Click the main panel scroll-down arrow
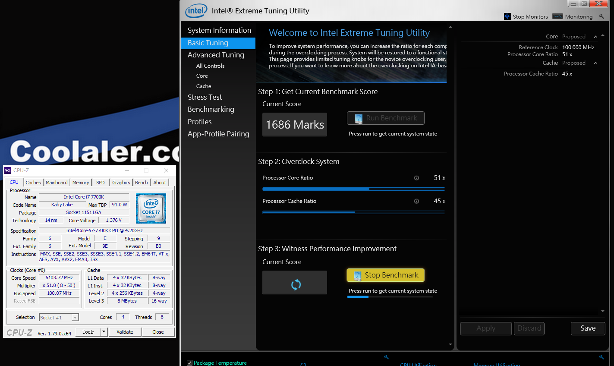614x366 pixels. pyautogui.click(x=450, y=344)
